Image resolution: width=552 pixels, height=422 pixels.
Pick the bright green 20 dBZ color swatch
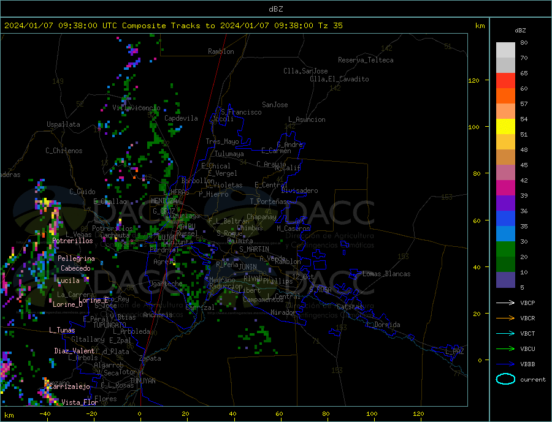[505, 249]
